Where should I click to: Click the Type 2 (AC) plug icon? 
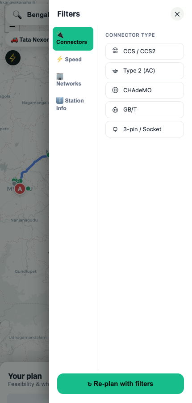pos(115,71)
